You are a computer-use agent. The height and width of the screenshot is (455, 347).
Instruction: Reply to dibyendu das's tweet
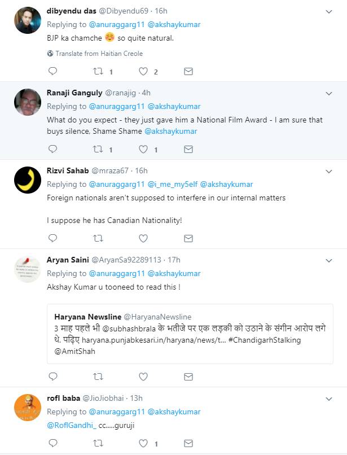pyautogui.click(x=52, y=71)
